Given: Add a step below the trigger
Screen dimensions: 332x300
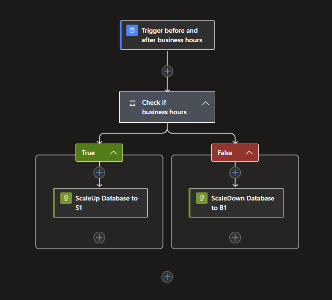Looking at the screenshot, I should [x=167, y=71].
